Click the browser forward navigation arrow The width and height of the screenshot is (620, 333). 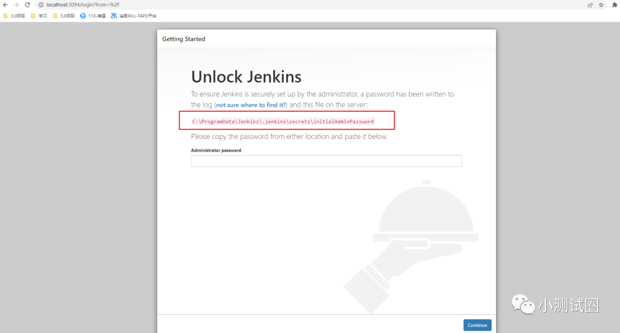[x=17, y=5]
